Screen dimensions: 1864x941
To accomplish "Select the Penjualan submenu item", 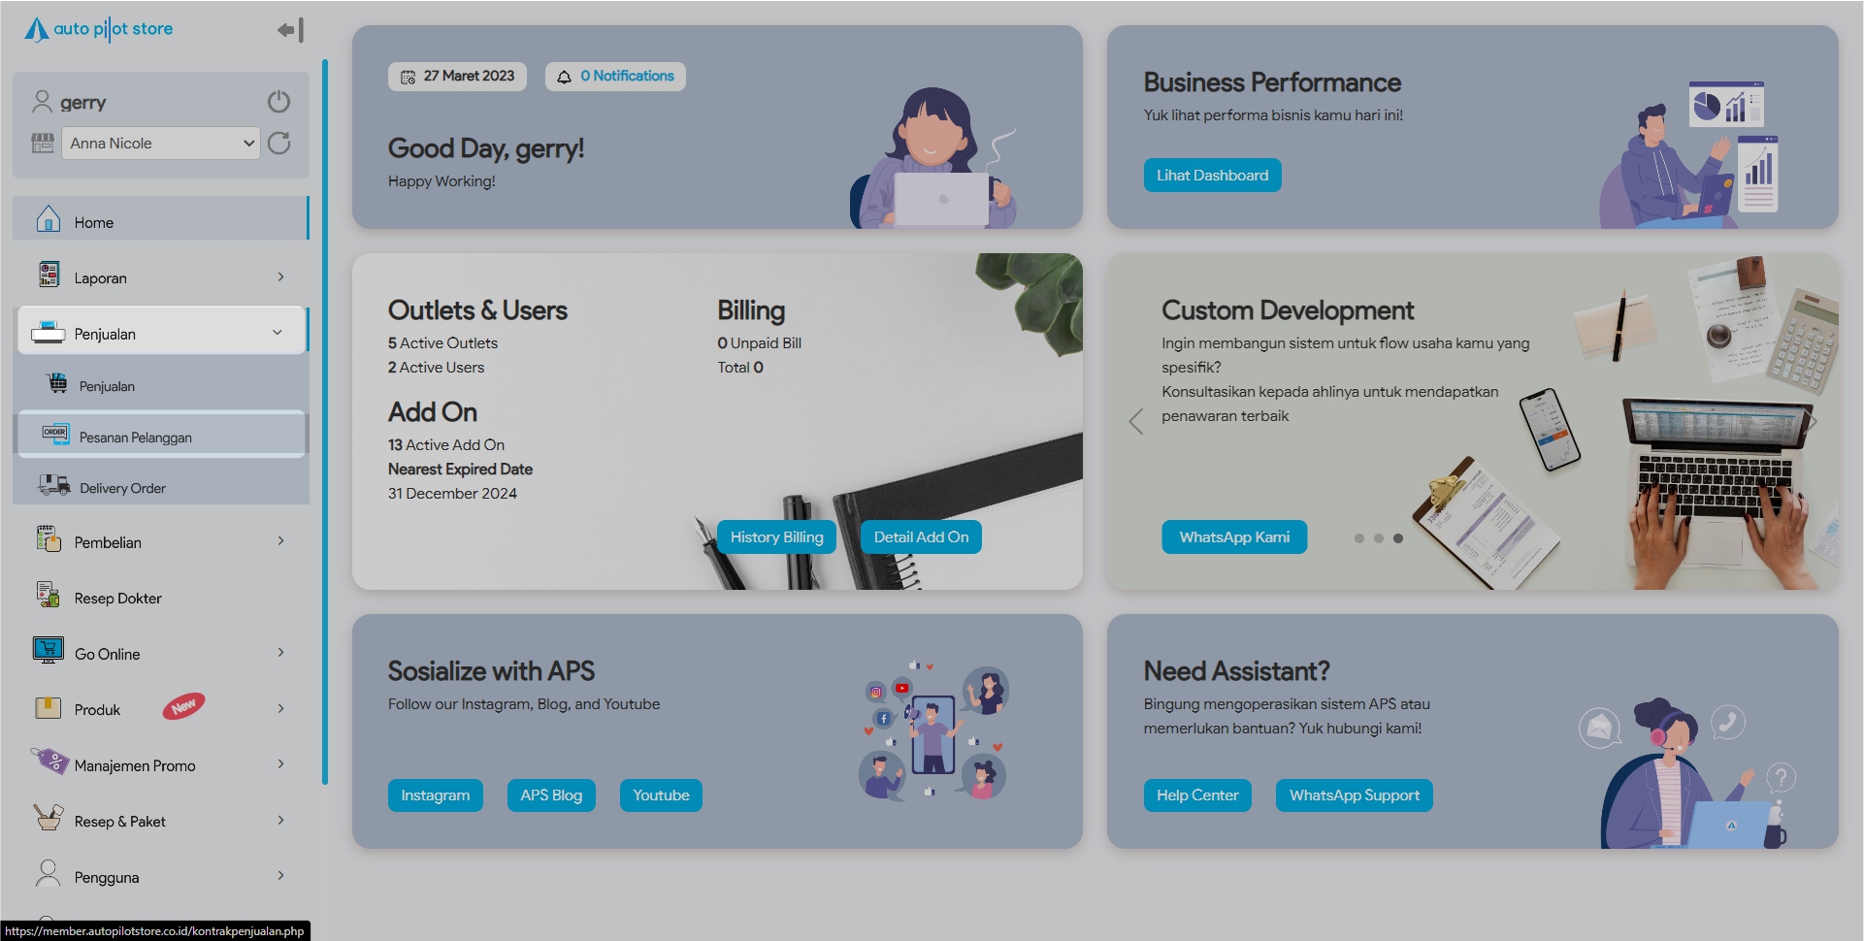I will pos(107,386).
